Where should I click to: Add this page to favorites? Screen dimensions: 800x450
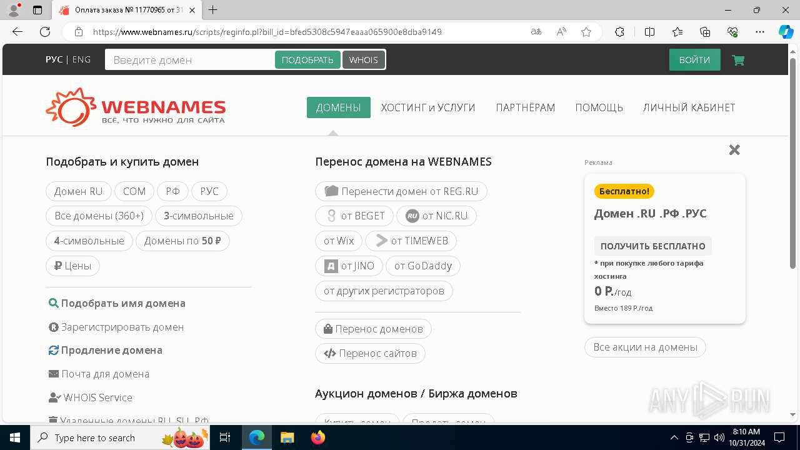[x=586, y=32]
